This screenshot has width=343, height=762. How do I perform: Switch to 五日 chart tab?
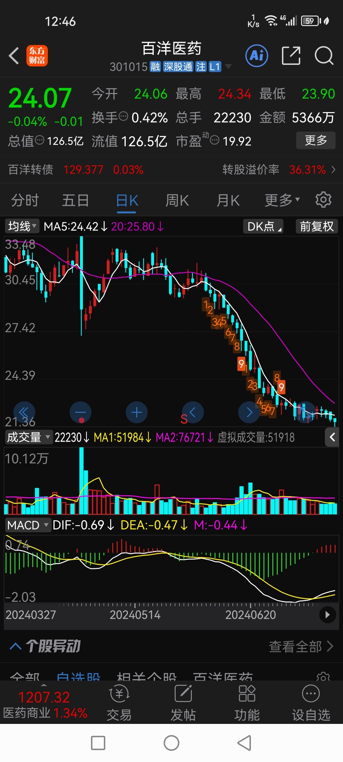point(75,201)
